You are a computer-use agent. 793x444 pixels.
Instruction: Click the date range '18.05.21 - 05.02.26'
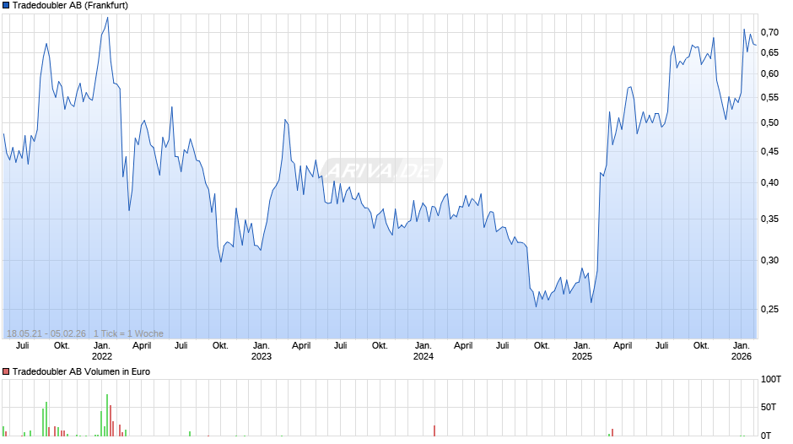(46, 333)
